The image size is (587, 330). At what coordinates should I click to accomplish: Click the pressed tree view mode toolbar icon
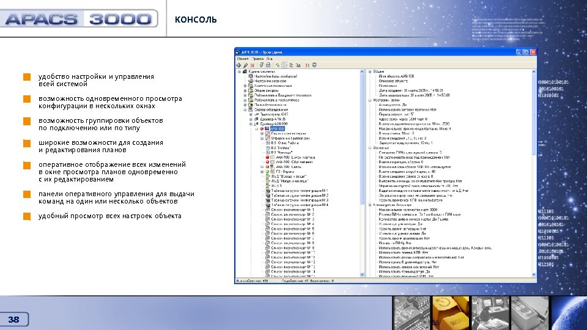coord(285,65)
